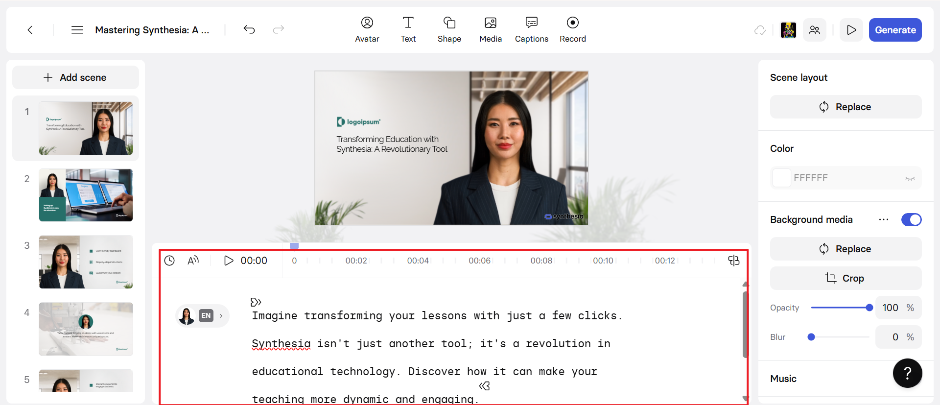Open the EN avatar voice selector
The height and width of the screenshot is (405, 940).
click(203, 316)
